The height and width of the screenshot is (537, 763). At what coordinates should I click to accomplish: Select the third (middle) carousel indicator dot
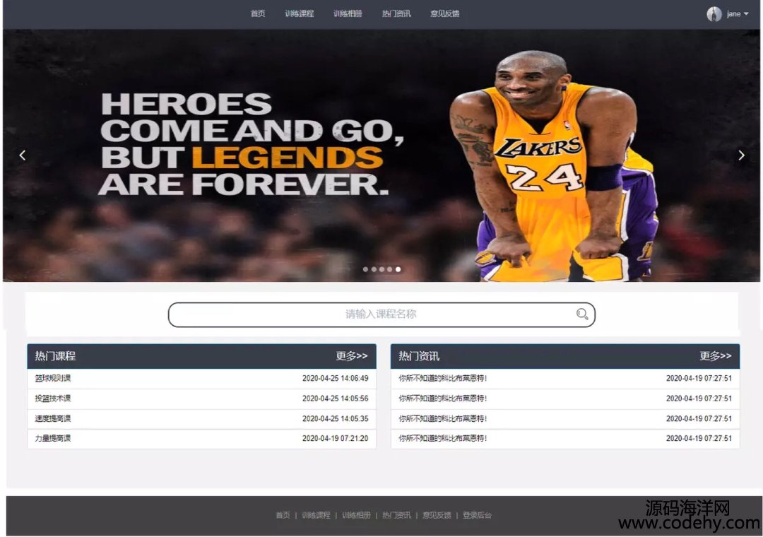tap(382, 269)
